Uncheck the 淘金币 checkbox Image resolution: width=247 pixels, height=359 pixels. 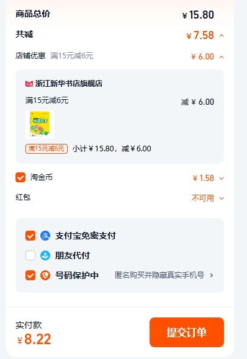(20, 177)
